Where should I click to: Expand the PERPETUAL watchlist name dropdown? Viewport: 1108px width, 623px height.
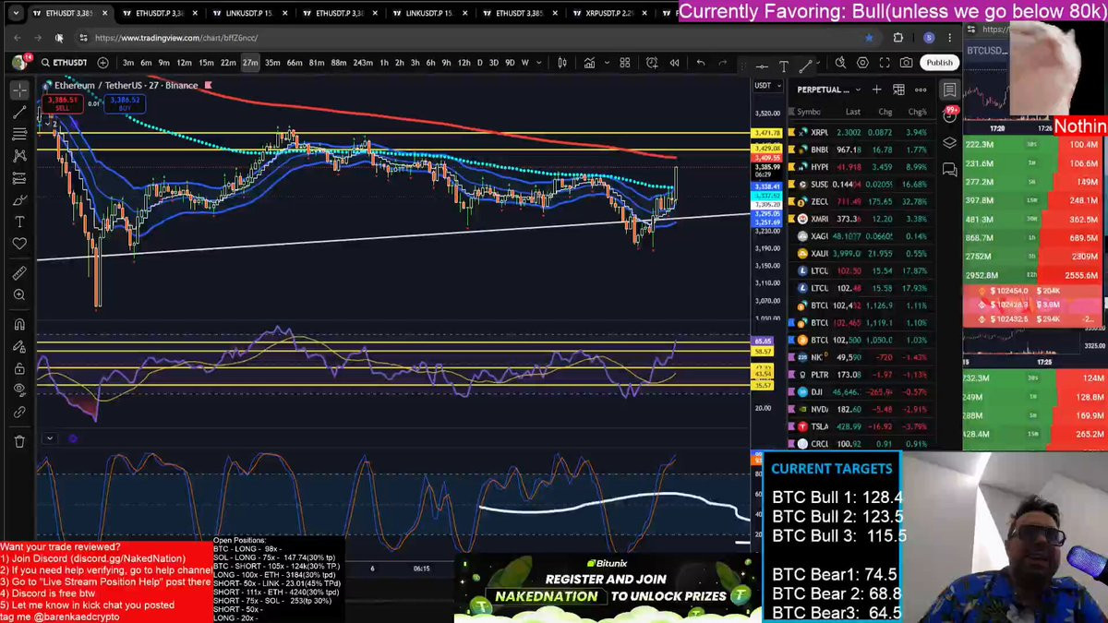[x=858, y=90]
